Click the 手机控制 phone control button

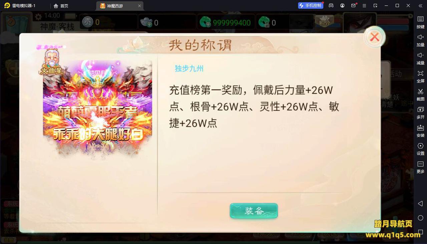tap(311, 5)
